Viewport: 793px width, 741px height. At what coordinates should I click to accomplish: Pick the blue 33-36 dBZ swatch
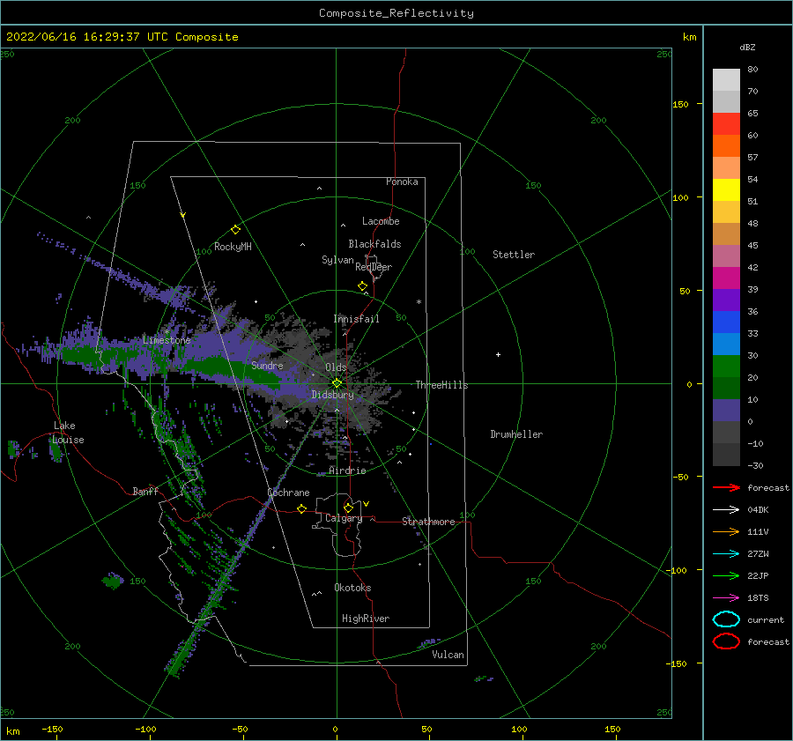[x=726, y=322]
